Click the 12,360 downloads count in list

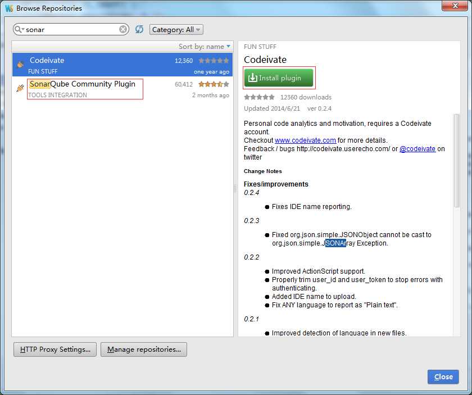(184, 61)
